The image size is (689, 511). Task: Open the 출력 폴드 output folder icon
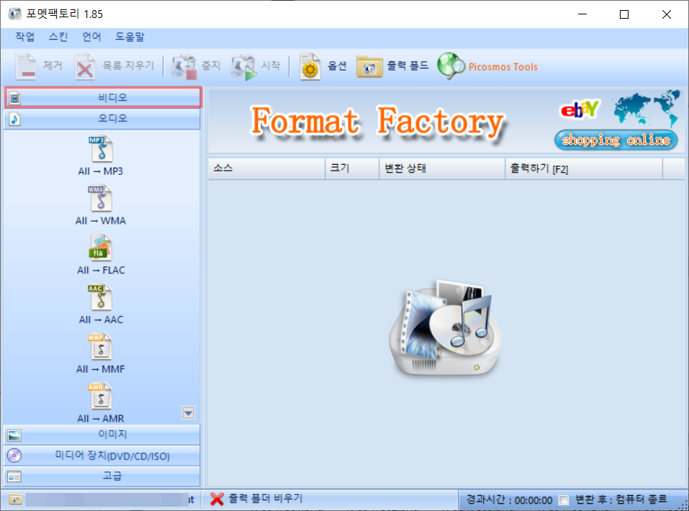369,67
